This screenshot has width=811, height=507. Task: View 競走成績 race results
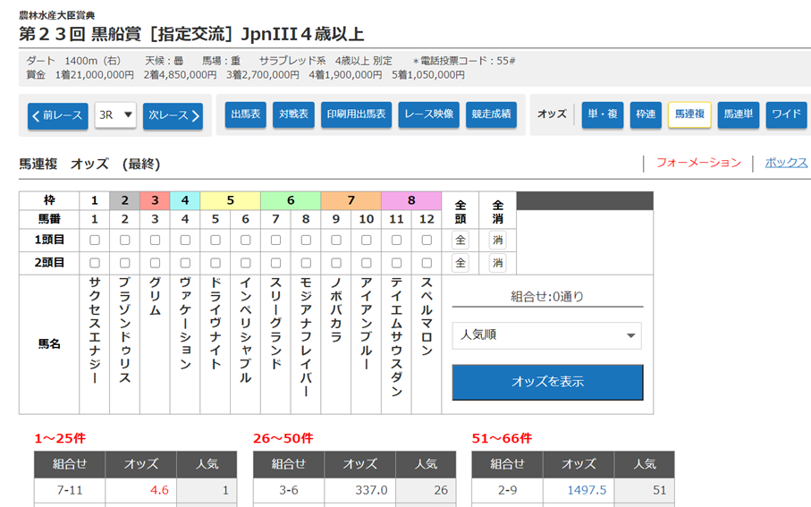point(491,114)
